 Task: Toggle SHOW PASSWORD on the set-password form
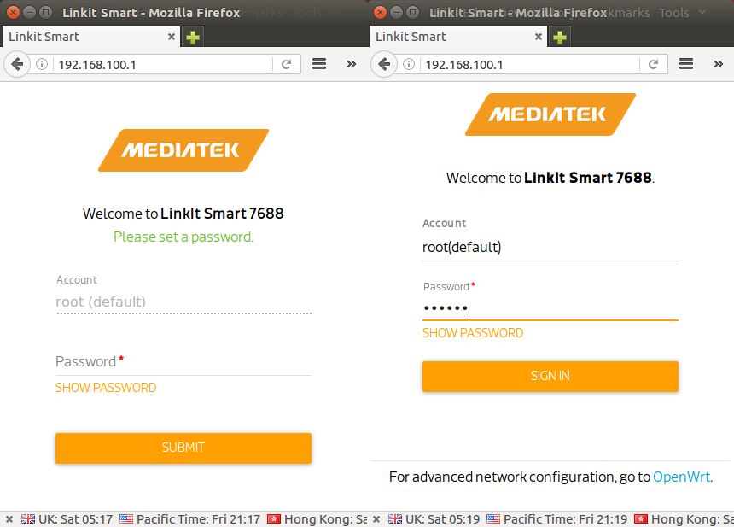(106, 388)
